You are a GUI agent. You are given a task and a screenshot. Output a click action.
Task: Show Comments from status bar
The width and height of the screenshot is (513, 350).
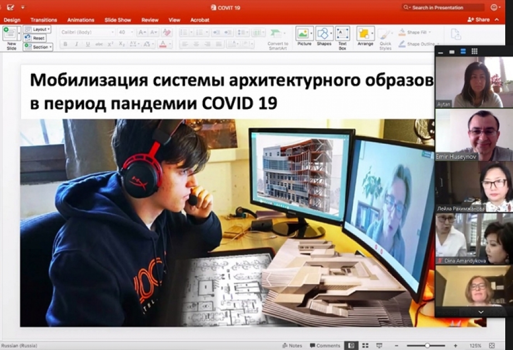coord(325,346)
